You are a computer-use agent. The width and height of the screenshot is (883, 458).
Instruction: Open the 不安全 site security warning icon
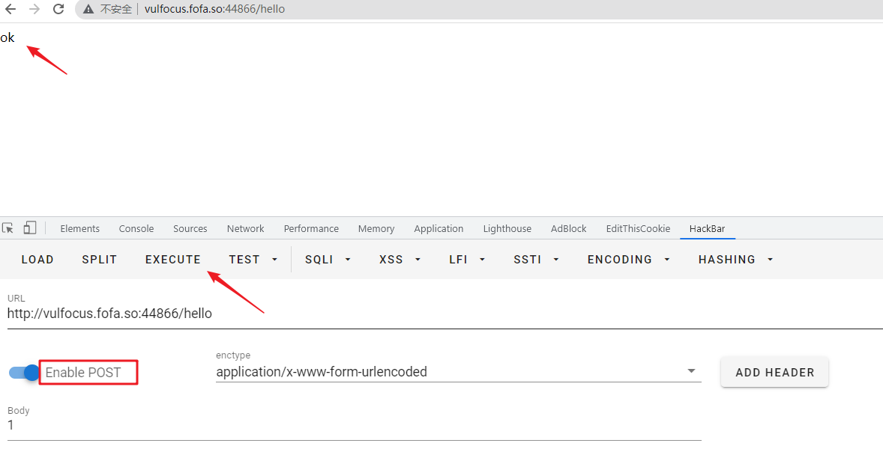click(88, 10)
